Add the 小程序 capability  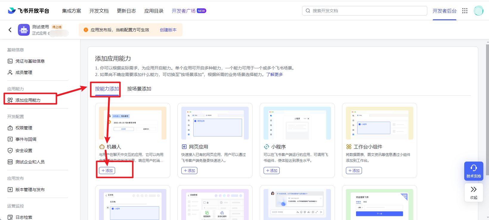tap(272, 171)
